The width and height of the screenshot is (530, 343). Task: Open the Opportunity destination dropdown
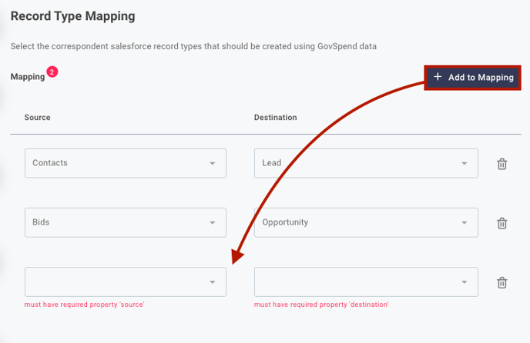pos(366,222)
